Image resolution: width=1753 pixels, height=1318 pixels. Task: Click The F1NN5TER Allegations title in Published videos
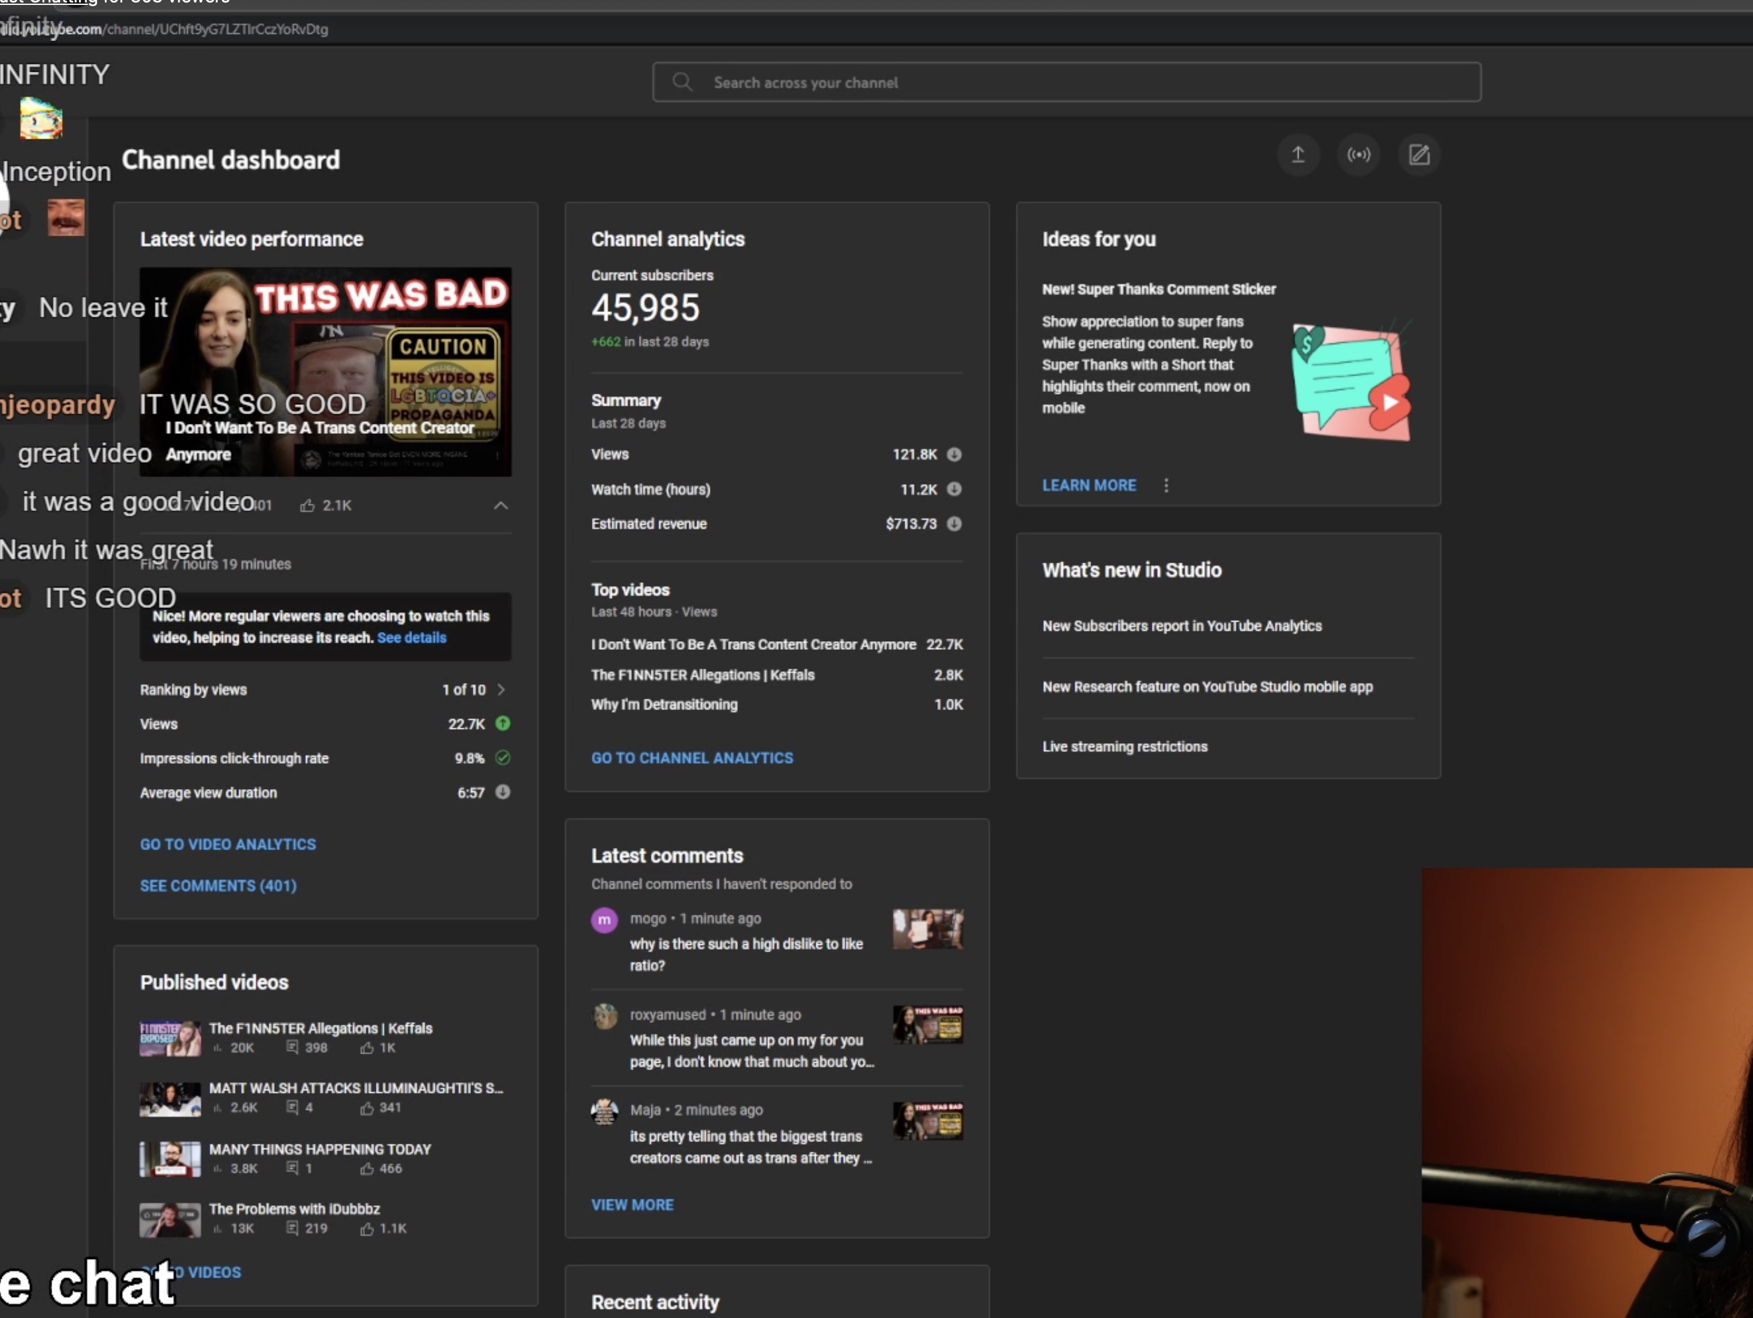(x=320, y=1028)
